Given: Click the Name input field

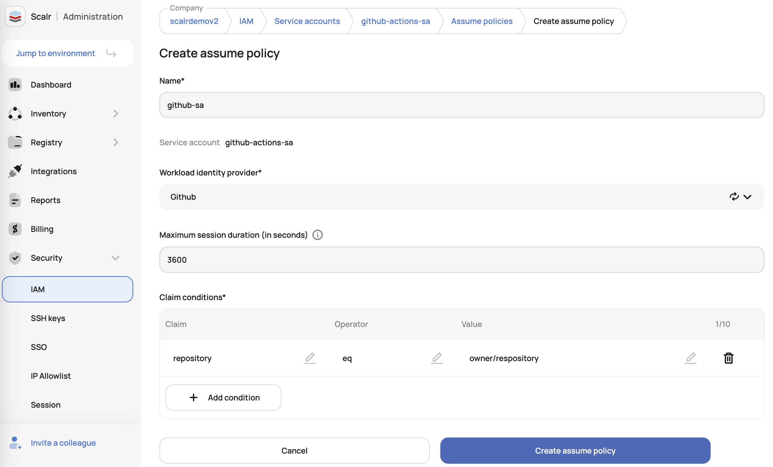Looking at the screenshot, I should (x=462, y=105).
